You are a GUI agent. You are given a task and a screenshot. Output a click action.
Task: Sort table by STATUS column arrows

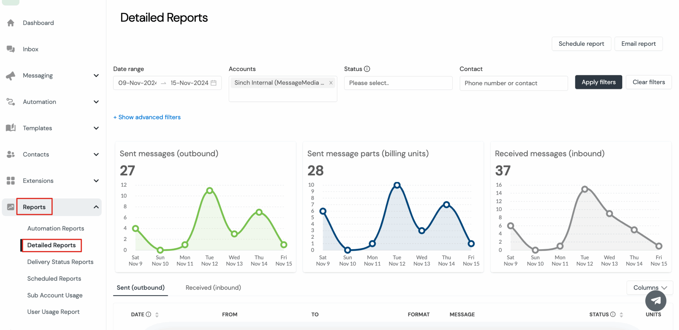(621, 315)
